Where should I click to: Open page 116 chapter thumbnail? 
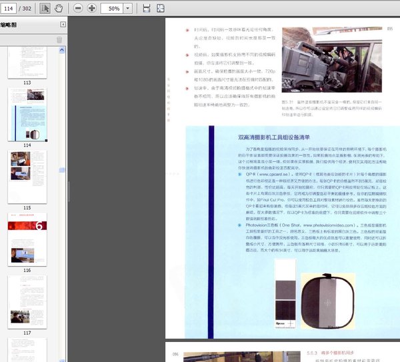(27, 238)
